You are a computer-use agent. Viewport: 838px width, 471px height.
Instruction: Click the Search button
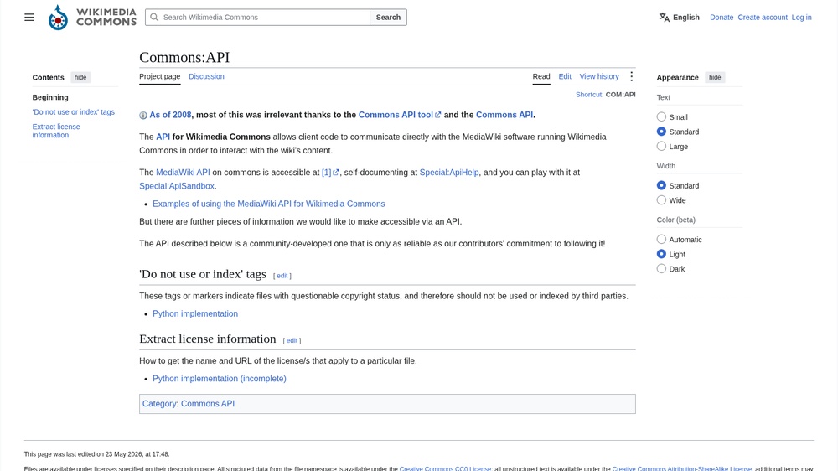click(388, 17)
